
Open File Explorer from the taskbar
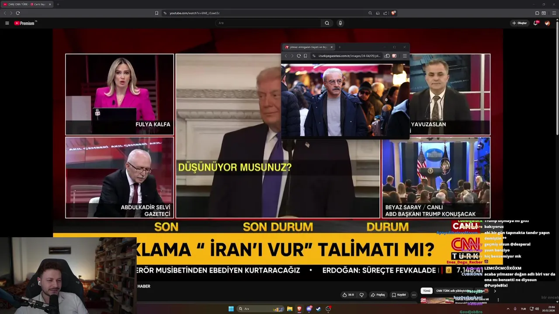290,309
